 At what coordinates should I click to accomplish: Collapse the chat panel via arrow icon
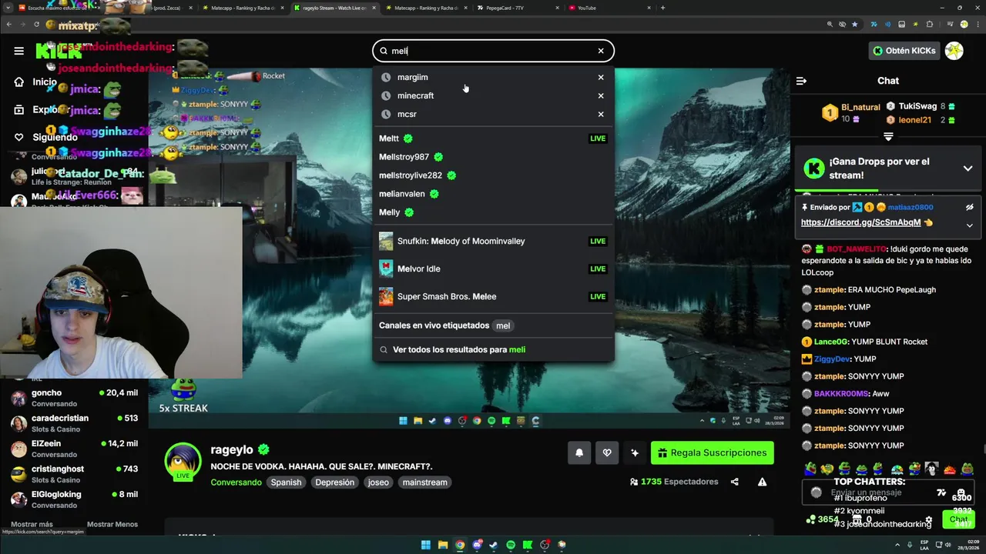(801, 81)
